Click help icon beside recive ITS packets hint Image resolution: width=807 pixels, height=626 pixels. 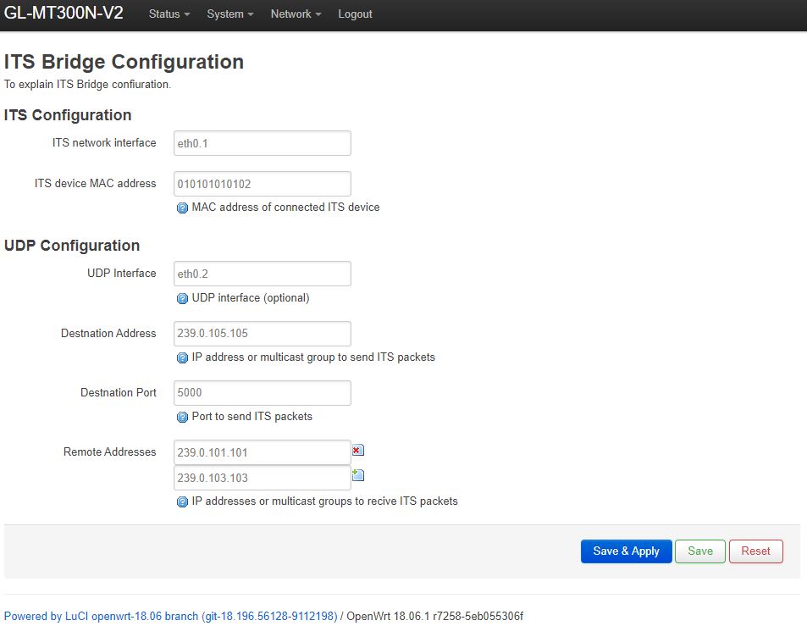click(x=182, y=502)
